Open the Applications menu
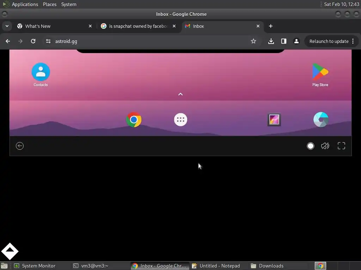The height and width of the screenshot is (270, 361). coord(25,4)
